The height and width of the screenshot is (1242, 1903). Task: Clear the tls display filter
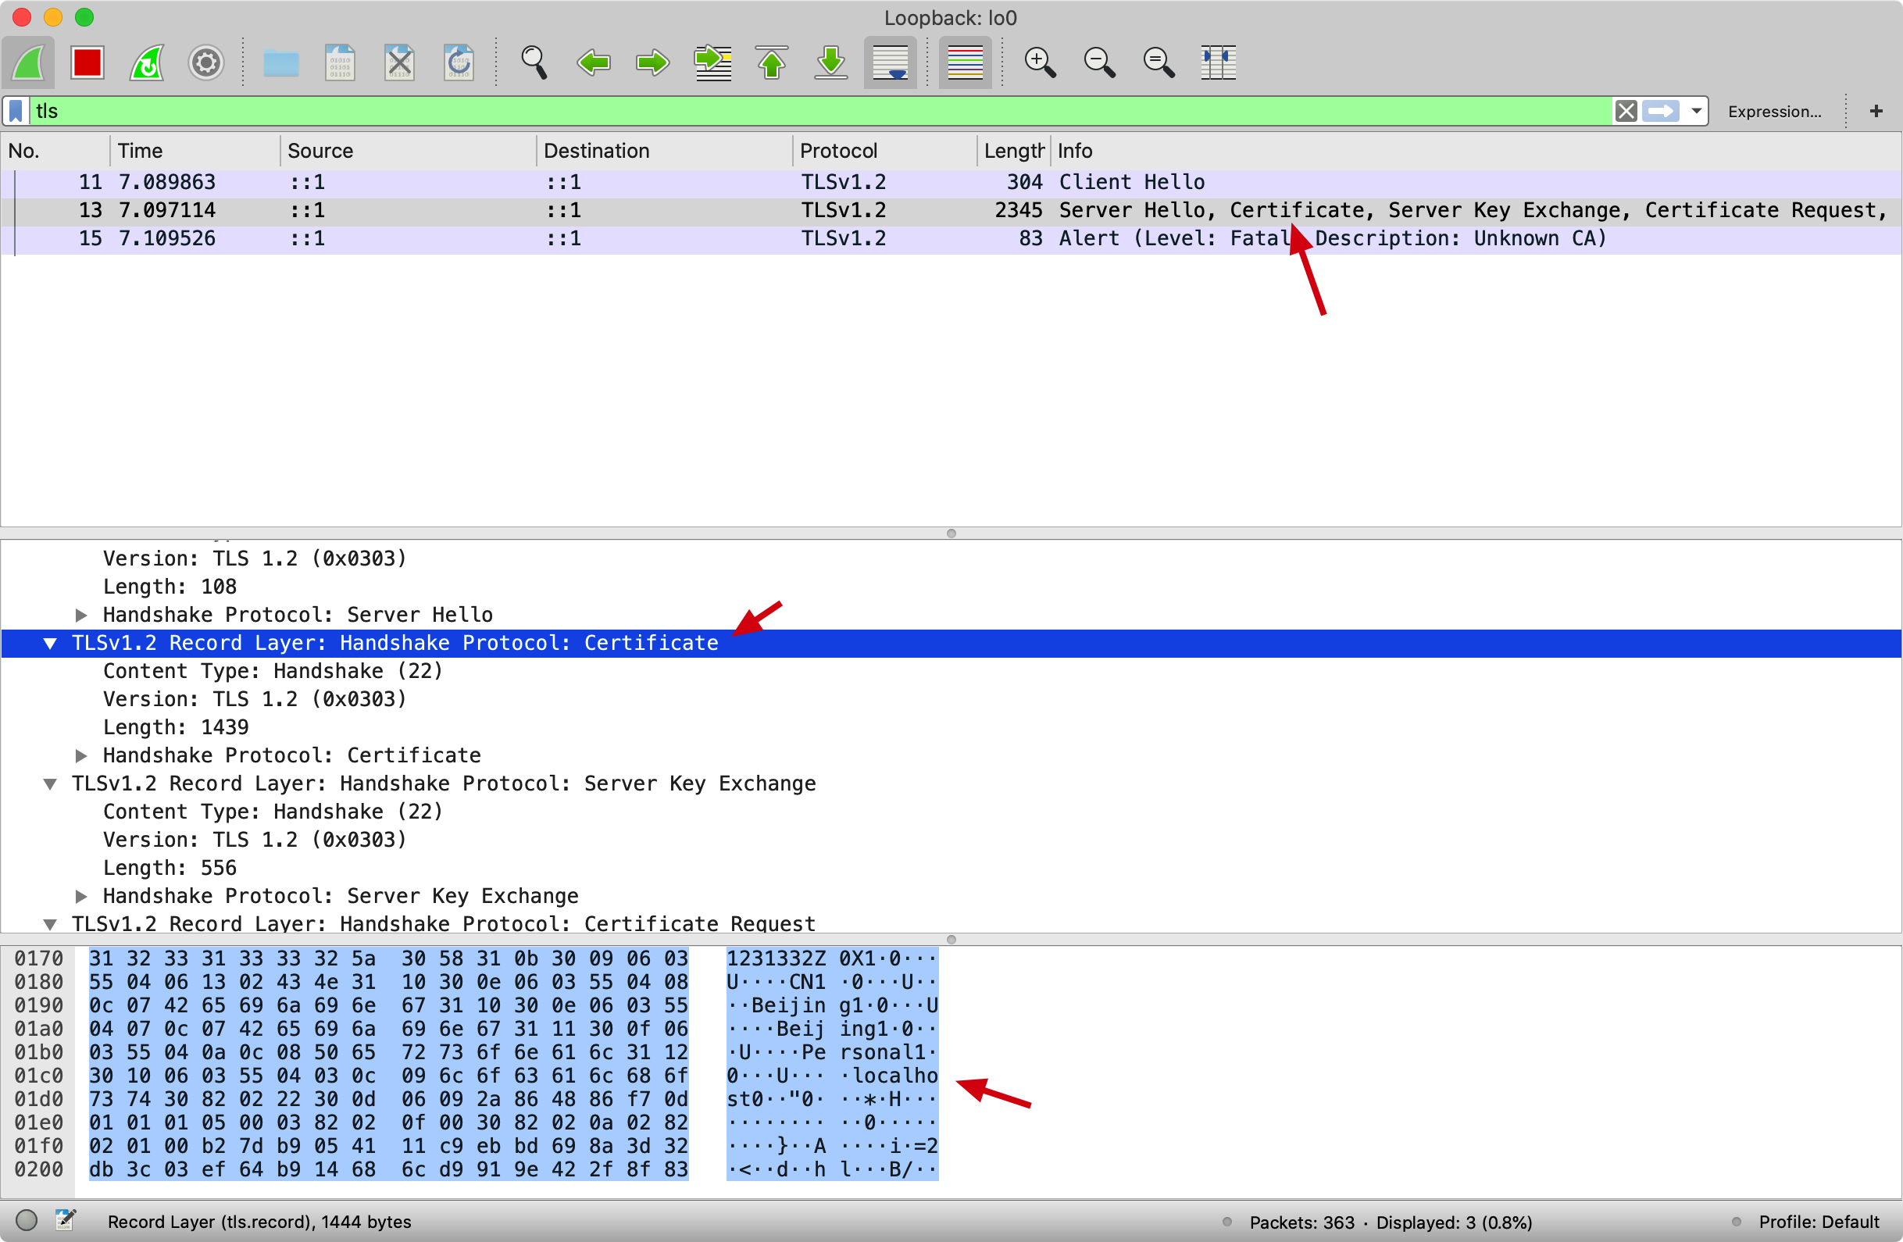tap(1626, 111)
